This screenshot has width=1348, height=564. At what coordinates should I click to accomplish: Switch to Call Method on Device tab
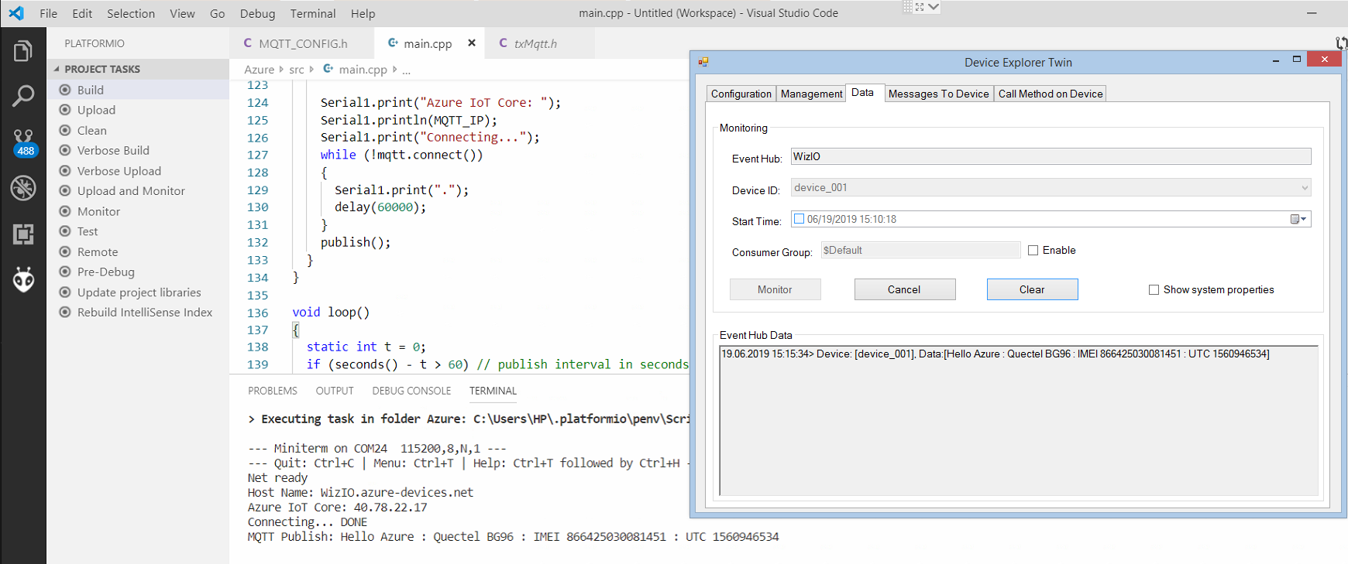[1051, 94]
